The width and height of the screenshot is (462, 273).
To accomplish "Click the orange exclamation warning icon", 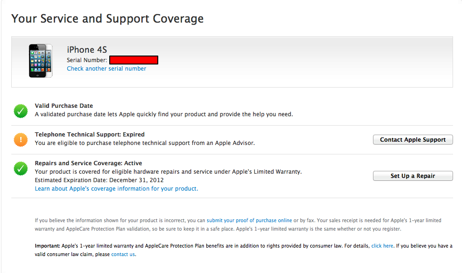I will point(21,140).
